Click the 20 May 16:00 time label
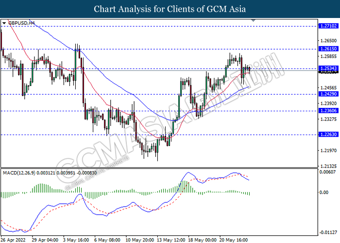 (x=234, y=240)
